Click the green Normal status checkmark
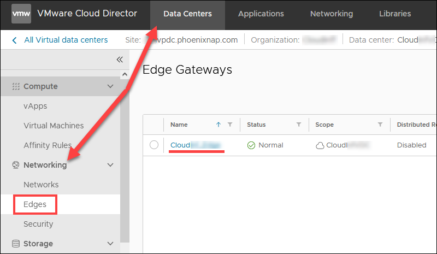437x254 pixels. coord(251,145)
